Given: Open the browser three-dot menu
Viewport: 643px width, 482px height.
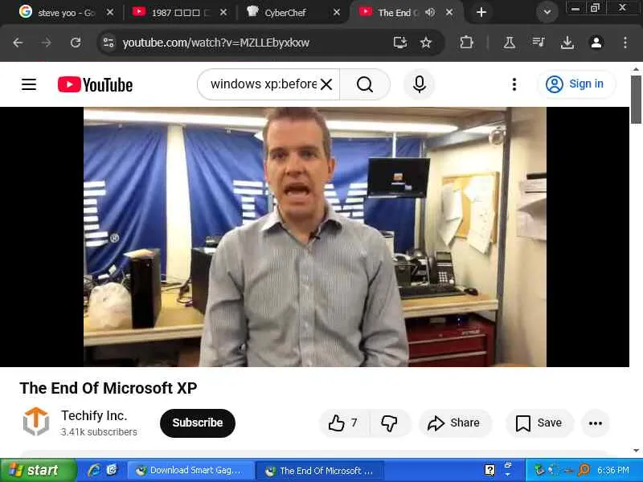Looking at the screenshot, I should [625, 43].
